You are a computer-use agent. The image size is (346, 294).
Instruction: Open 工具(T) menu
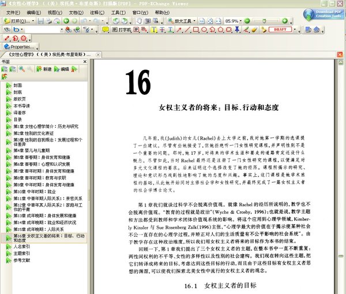click(118, 13)
